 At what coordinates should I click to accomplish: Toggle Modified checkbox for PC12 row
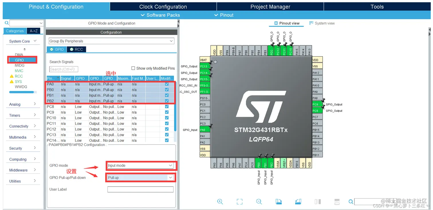[x=167, y=129]
